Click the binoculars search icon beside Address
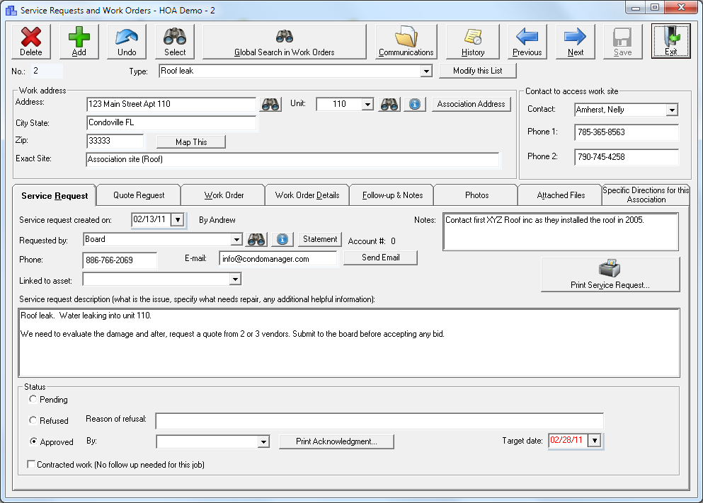The image size is (703, 503). click(x=270, y=104)
